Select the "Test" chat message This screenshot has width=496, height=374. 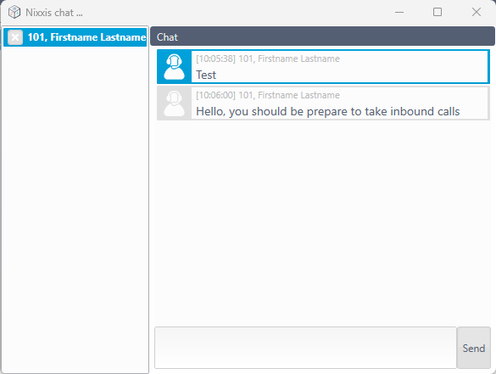tap(323, 66)
